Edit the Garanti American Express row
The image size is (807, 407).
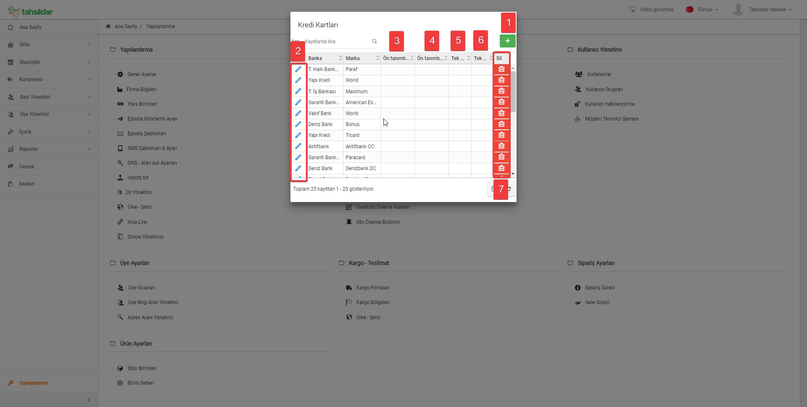click(298, 102)
